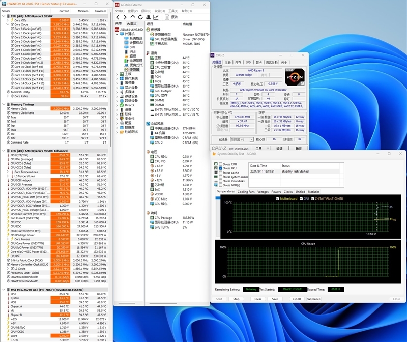Click the 验证 validate button in CPU-Z
This screenshot has width=407, height=342.
280,148
